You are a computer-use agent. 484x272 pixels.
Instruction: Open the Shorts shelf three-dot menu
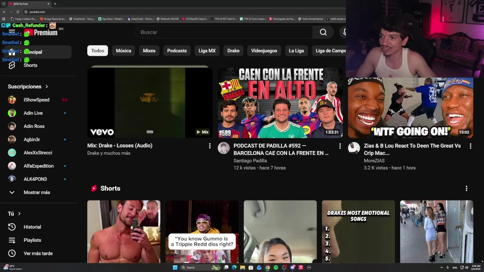point(466,189)
